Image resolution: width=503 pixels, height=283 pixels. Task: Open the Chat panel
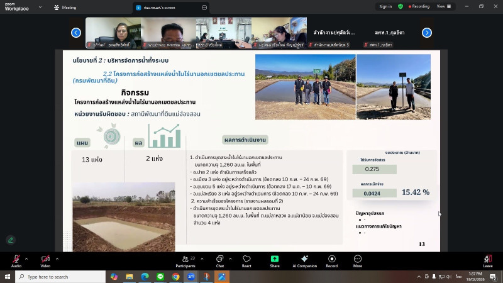[x=220, y=260]
